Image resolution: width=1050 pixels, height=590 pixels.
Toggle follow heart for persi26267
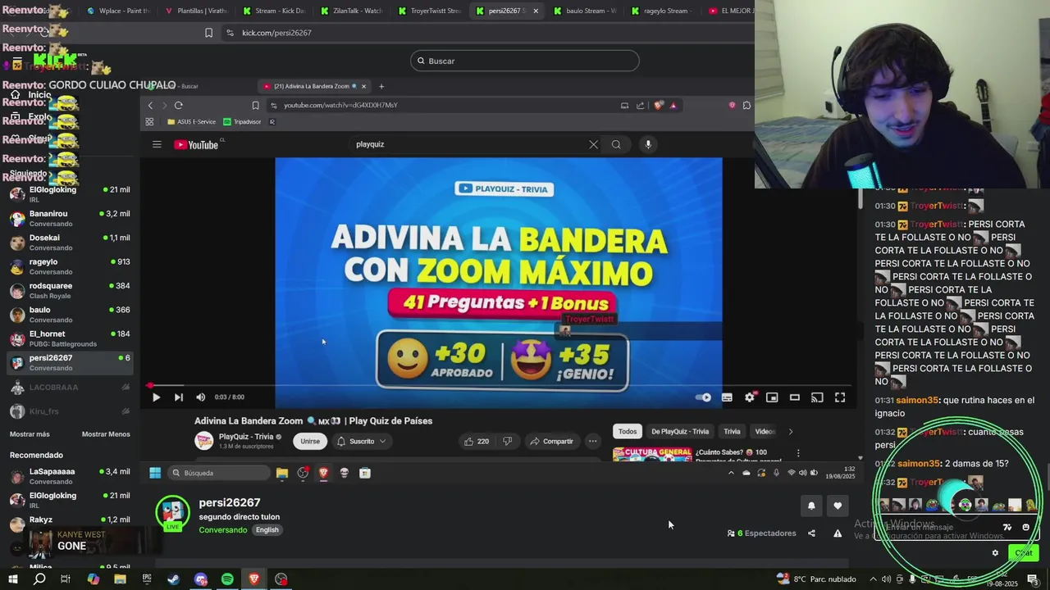838,506
